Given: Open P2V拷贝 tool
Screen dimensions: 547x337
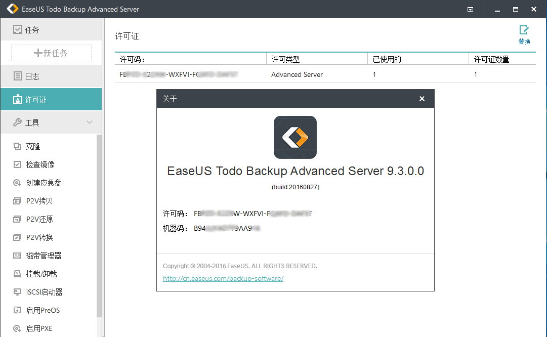Looking at the screenshot, I should pos(39,201).
